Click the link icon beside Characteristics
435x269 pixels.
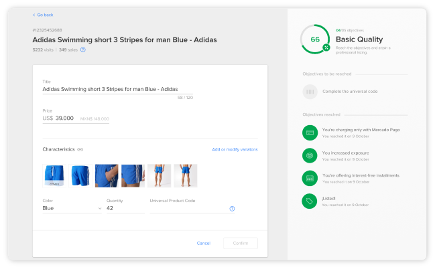click(x=80, y=150)
